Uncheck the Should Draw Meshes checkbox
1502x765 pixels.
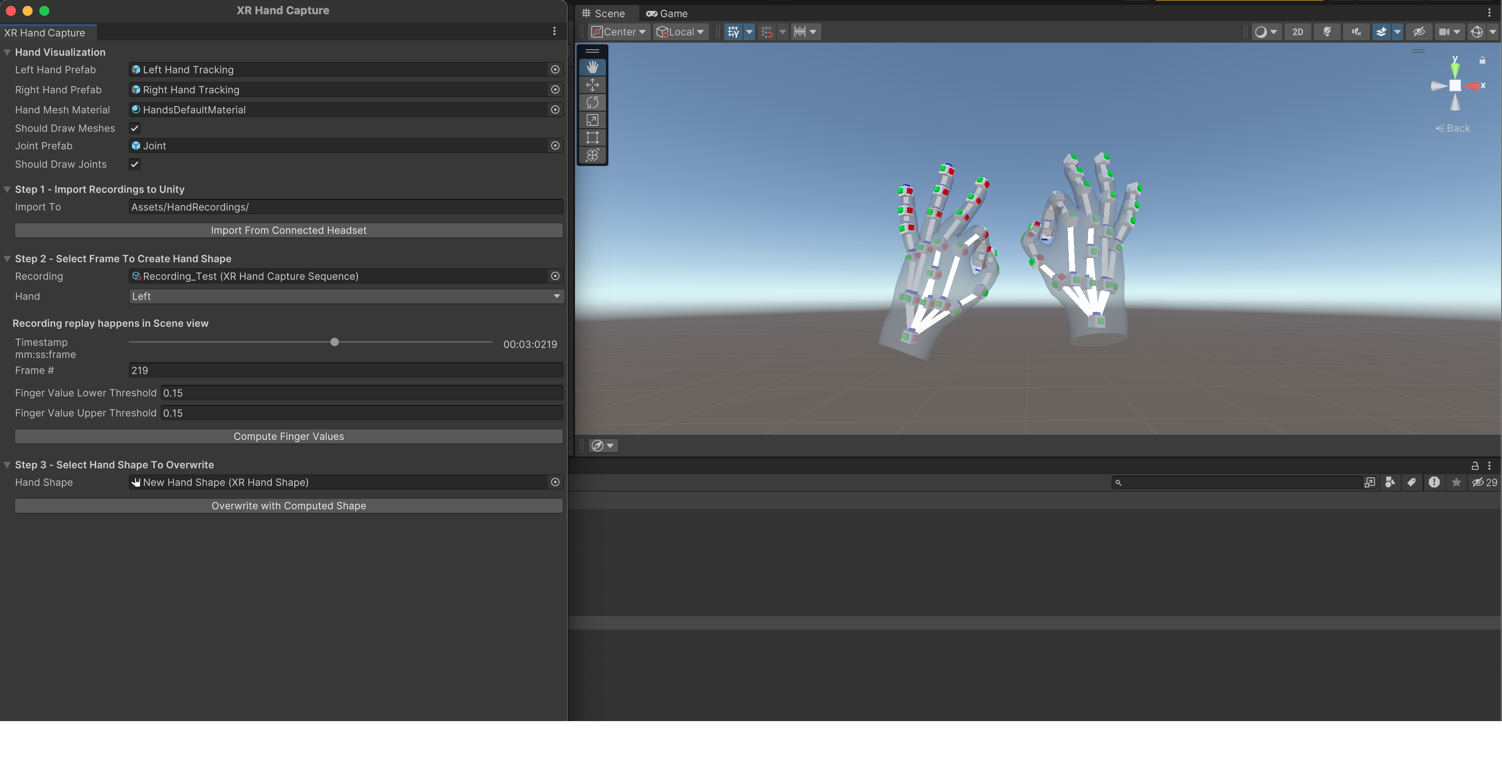click(x=134, y=128)
